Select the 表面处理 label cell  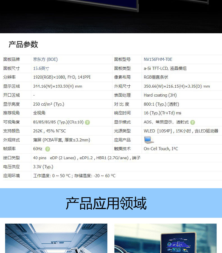point(122,95)
